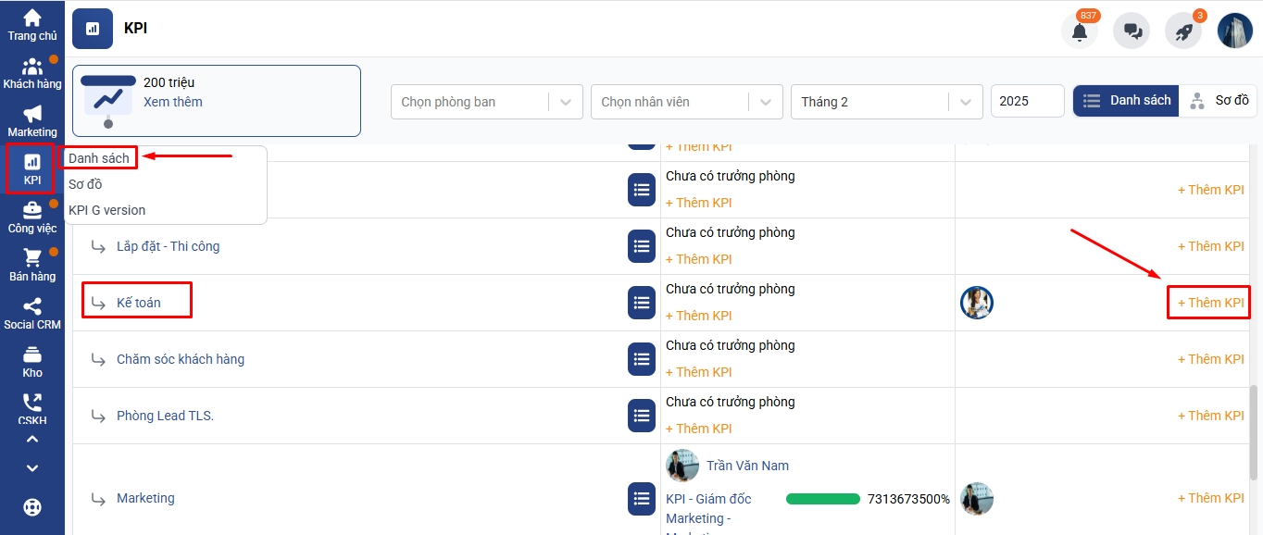This screenshot has width=1263, height=535.
Task: Open the chat messages icon
Action: tap(1132, 31)
